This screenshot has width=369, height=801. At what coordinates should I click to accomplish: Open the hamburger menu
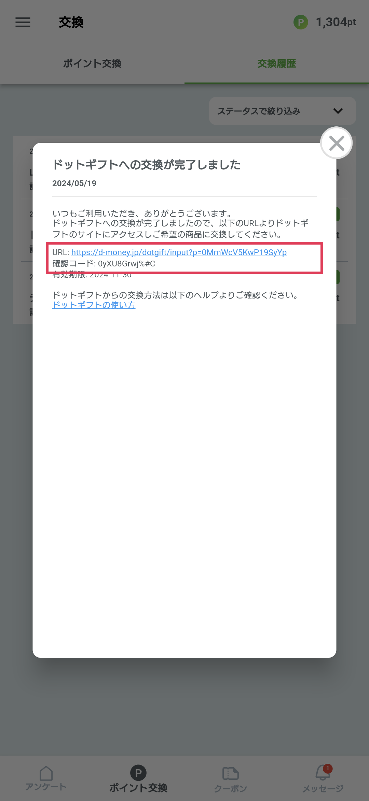23,23
